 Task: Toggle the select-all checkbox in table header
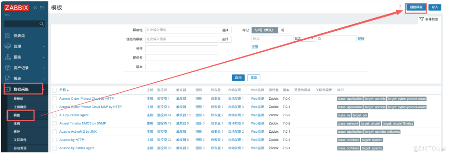coord(54,90)
